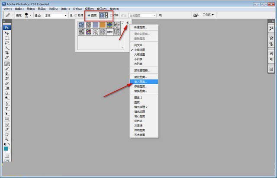Select the 取样 (Sampled) radio button
The width and height of the screenshot is (277, 178).
76,16
